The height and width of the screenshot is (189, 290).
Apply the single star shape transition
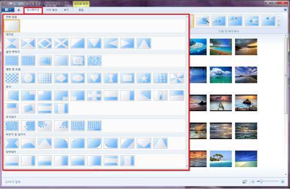(x=144, y=78)
